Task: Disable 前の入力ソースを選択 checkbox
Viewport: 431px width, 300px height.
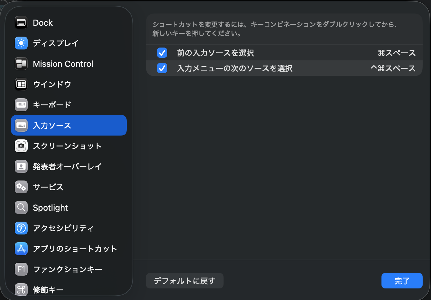Action: pos(162,53)
